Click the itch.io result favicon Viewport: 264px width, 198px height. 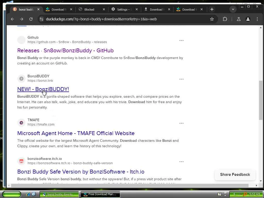(x=21, y=161)
